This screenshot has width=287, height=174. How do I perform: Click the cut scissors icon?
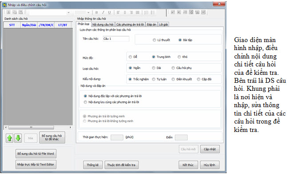[x=8, y=12]
